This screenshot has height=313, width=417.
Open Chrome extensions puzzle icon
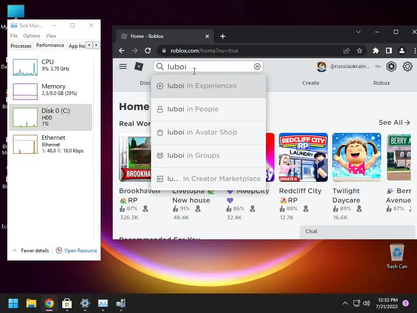click(x=376, y=51)
